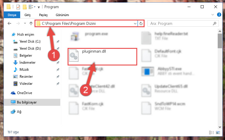Viewport: 225px width, 140px height.
Task: Open the recent locations dropdown arrow
Action: [x=25, y=23]
